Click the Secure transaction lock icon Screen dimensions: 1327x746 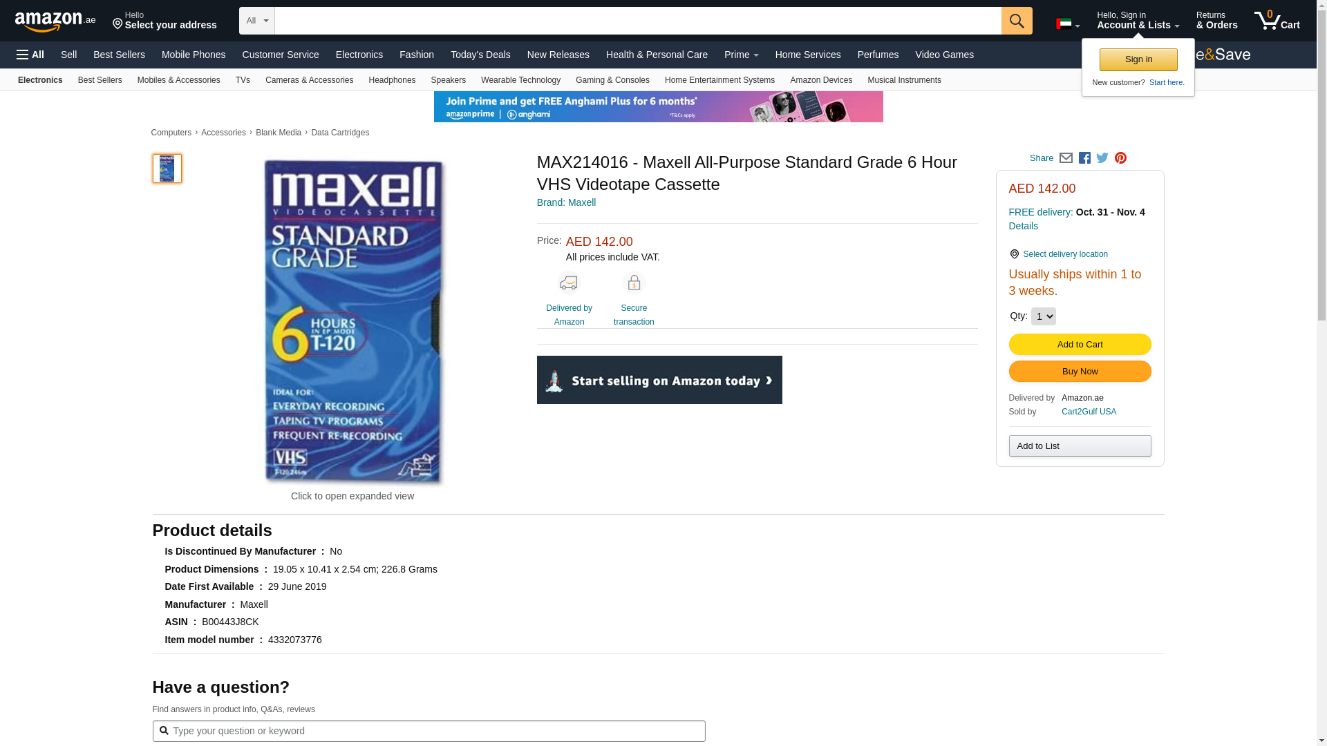(634, 283)
